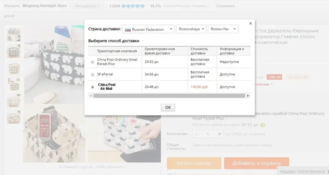Close the delivery options dialog
The width and height of the screenshot is (329, 175).
click(x=250, y=23)
